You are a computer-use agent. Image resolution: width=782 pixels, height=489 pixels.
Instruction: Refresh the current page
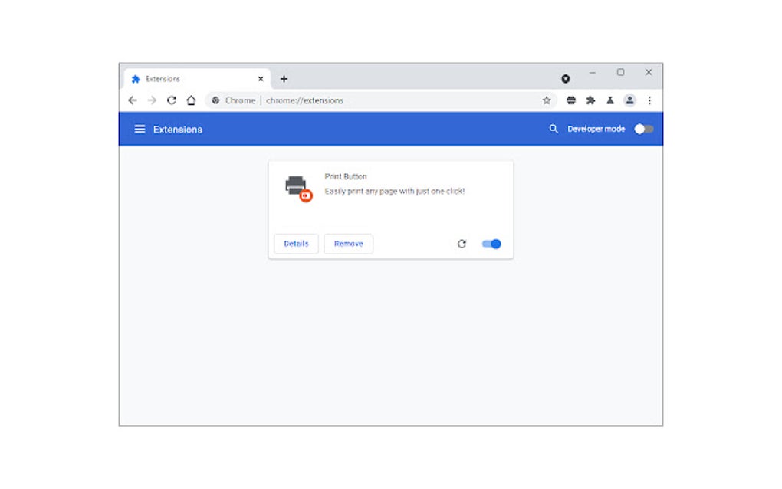(171, 100)
